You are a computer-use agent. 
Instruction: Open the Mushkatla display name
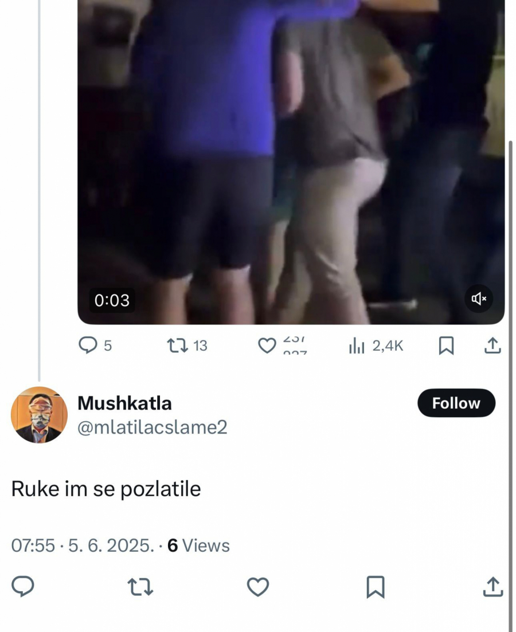124,403
